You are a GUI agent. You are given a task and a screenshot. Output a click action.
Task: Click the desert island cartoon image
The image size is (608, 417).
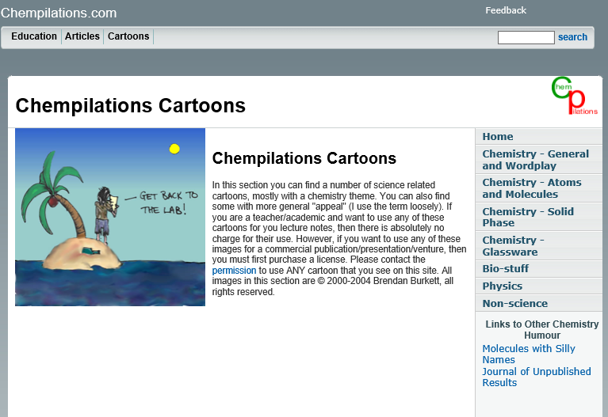[110, 217]
